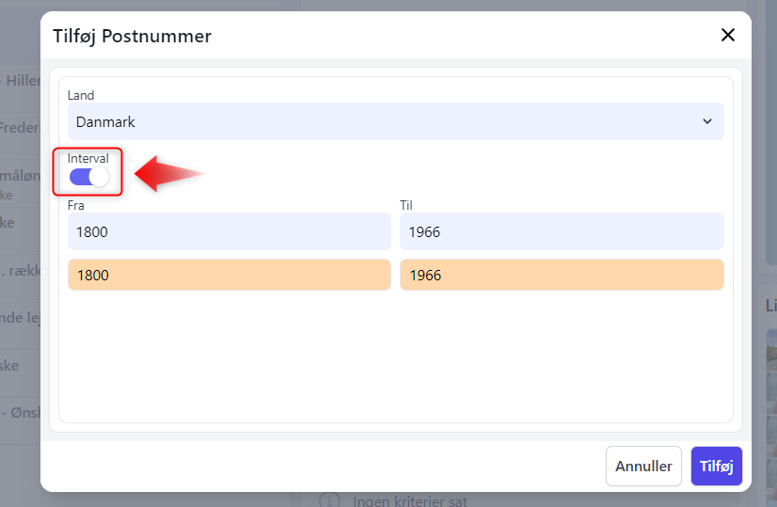This screenshot has height=507, width=777.
Task: Open the Danmark country selector
Action: (x=395, y=121)
